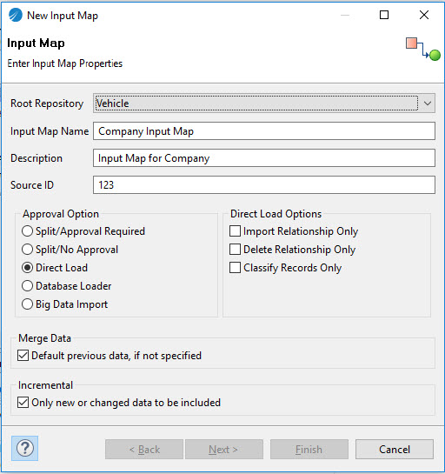Check Delete Relationship Only option
Screen dimensions: 445x474
point(235,250)
